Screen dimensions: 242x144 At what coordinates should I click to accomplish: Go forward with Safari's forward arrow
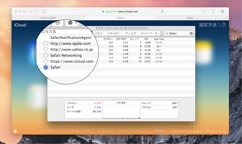(36, 11)
